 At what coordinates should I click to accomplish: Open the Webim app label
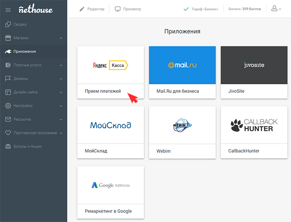click(163, 151)
